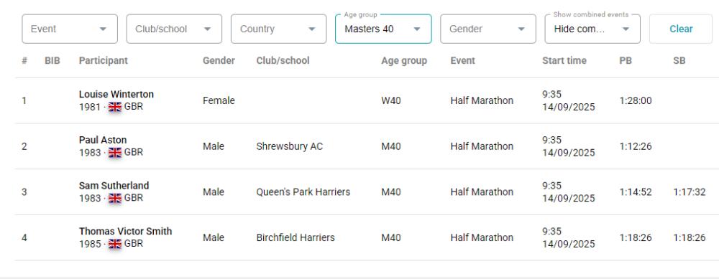Viewport: 719px width, 279px height.
Task: Open participant Paul Aston
Action: pos(103,140)
